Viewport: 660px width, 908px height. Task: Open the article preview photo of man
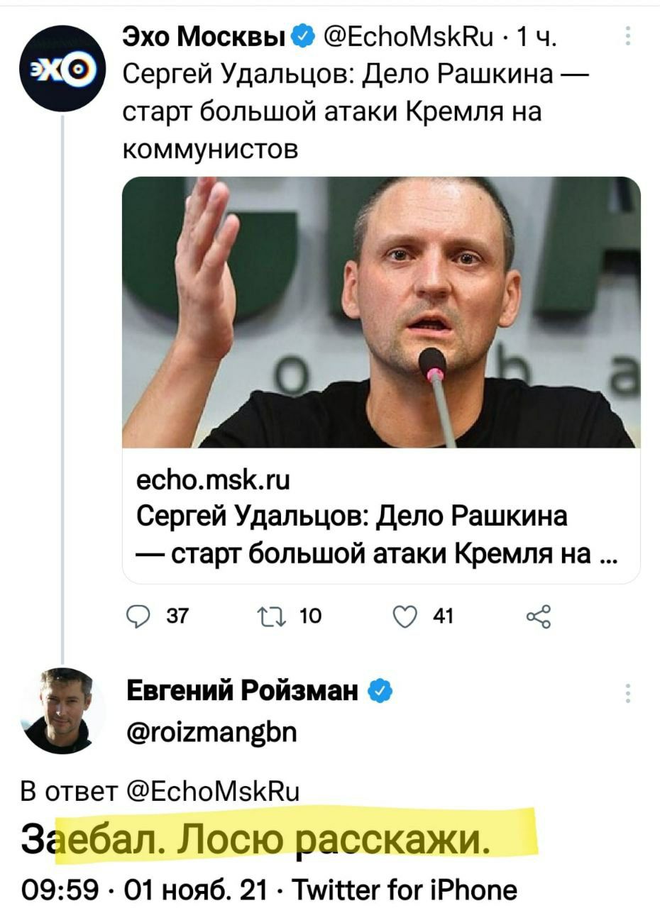coord(381,312)
